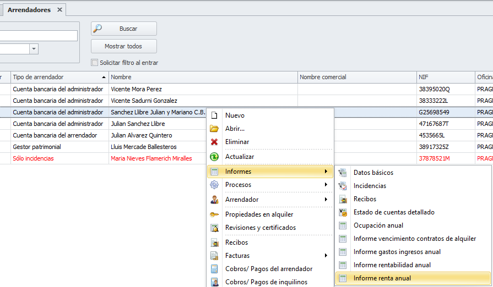This screenshot has height=287, width=493.
Task: Expand the Arrendador submenu arrow
Action: [x=326, y=199]
